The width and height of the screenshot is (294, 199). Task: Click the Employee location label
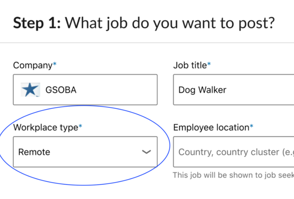(x=211, y=128)
